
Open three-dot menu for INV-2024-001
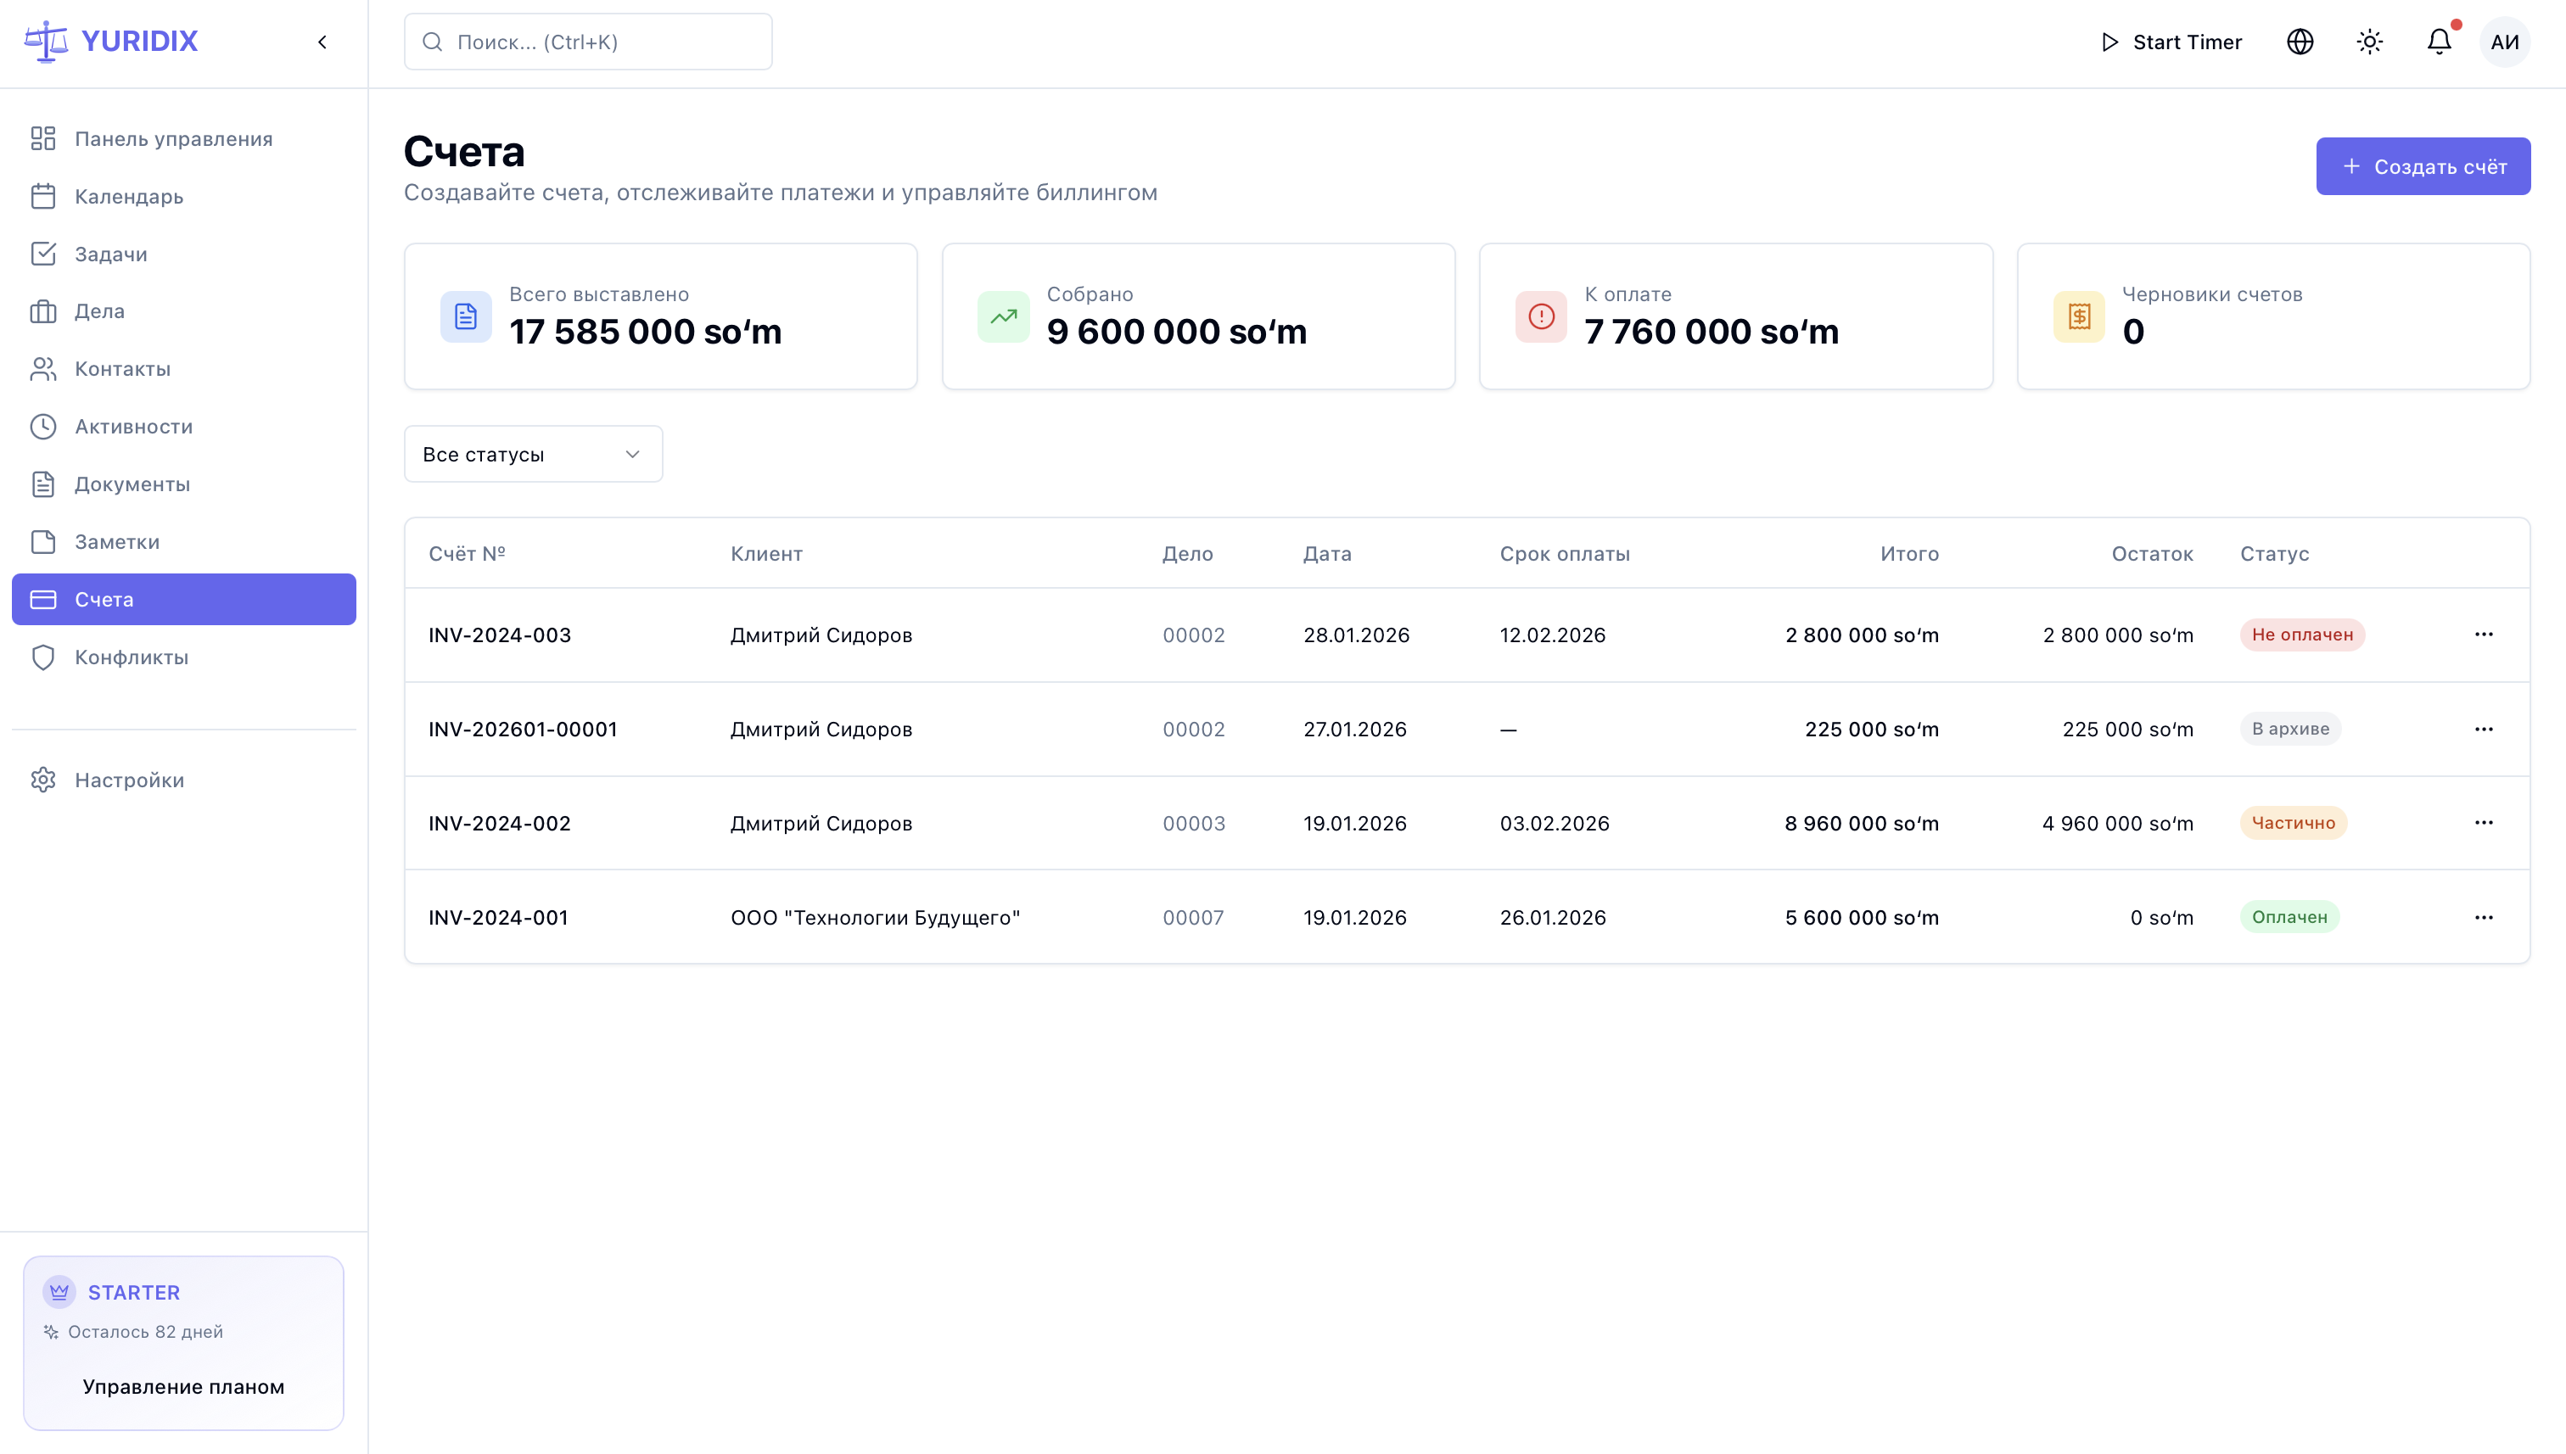[2483, 918]
